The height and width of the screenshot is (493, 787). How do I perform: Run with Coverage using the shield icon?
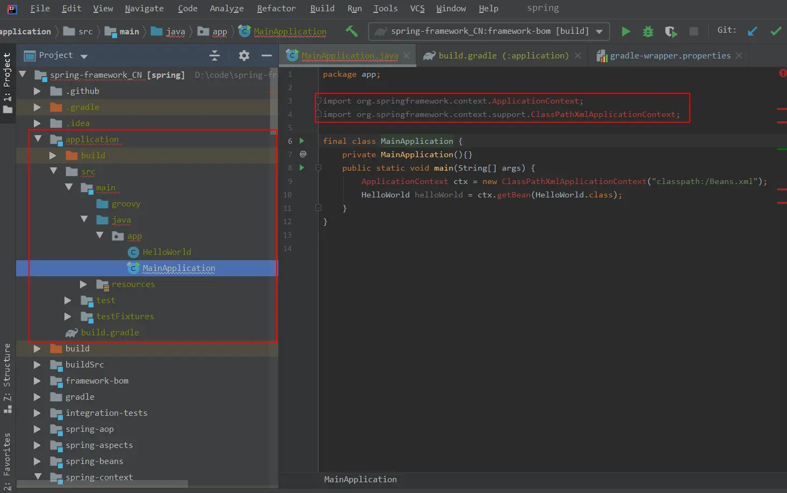click(x=670, y=32)
